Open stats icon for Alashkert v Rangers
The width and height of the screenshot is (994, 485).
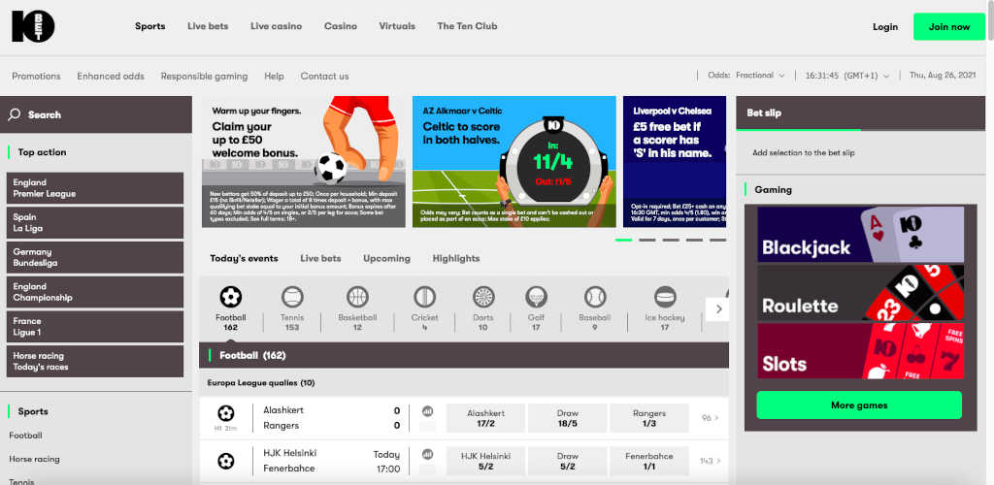coord(428,411)
